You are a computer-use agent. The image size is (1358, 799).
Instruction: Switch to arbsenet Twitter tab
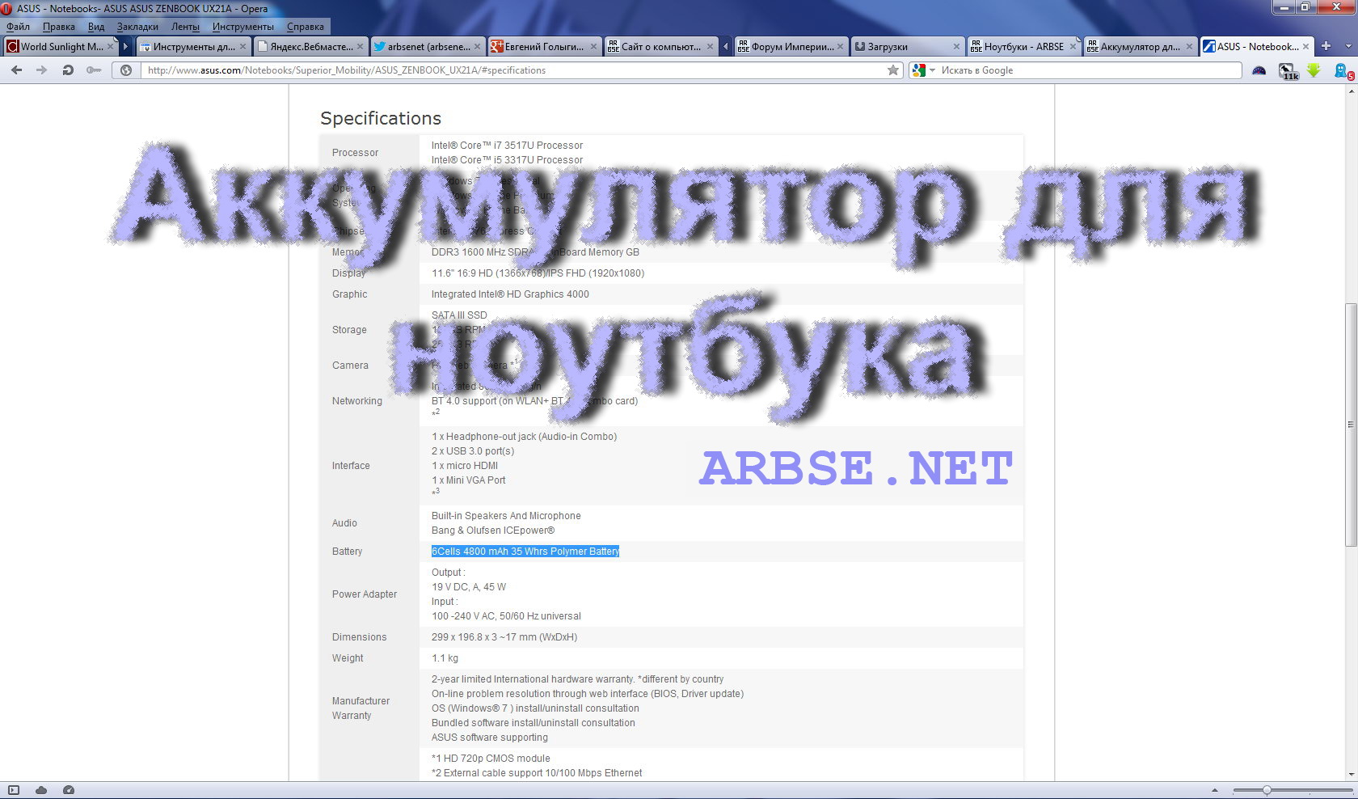click(428, 47)
